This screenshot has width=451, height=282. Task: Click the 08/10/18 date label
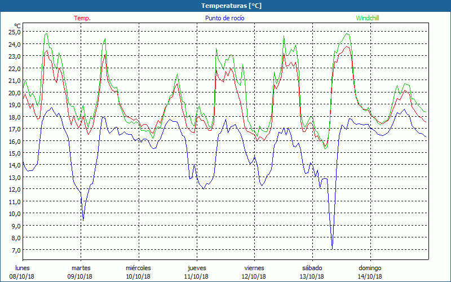click(22, 276)
